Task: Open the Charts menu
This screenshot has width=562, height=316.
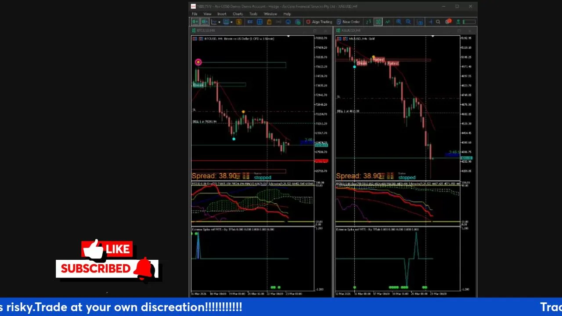Action: (x=238, y=14)
